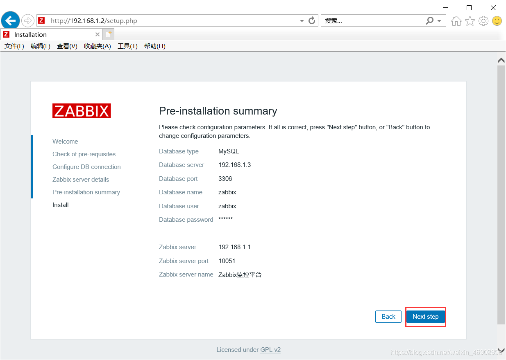
Task: Open the 工具(T) menu
Action: (x=128, y=46)
